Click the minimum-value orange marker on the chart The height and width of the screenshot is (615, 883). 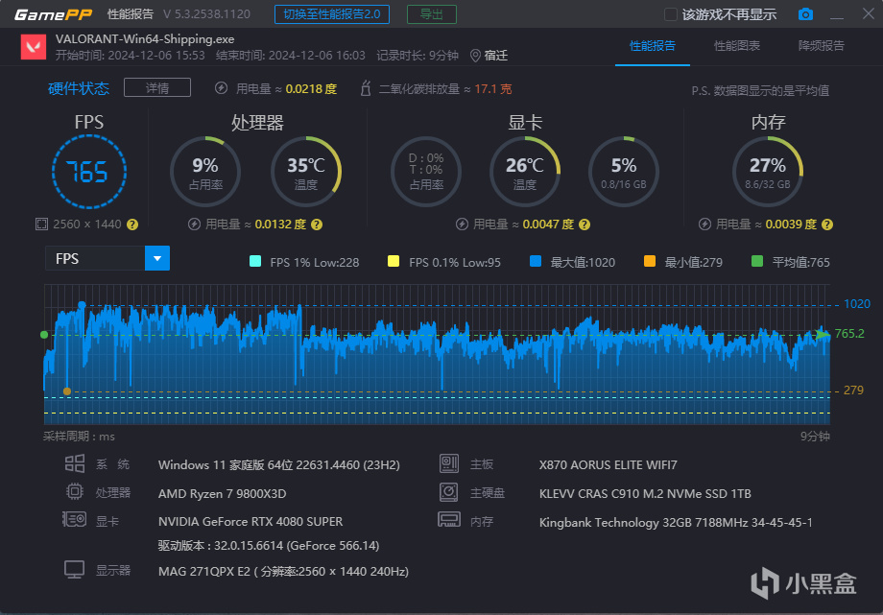pos(67,390)
